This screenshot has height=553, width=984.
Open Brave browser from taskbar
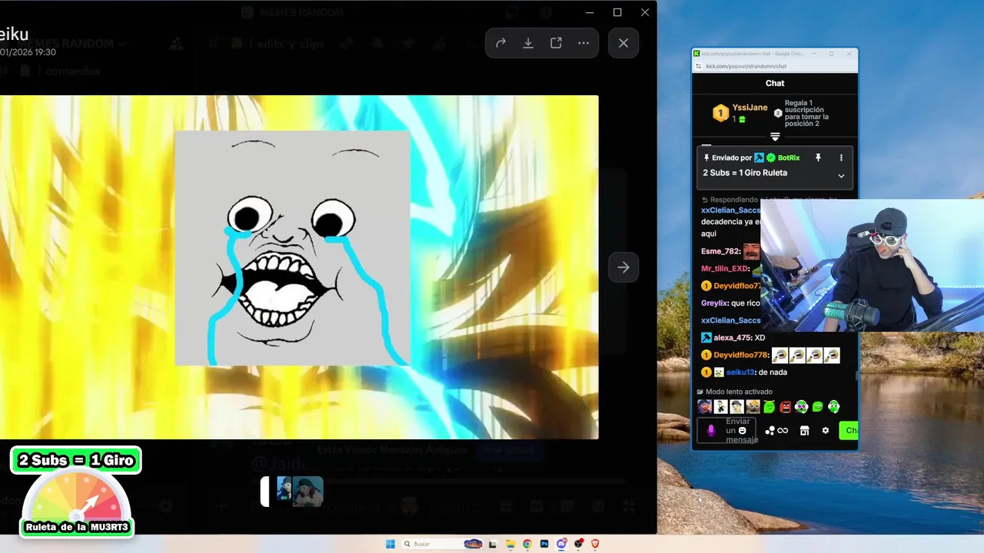pyautogui.click(x=595, y=544)
